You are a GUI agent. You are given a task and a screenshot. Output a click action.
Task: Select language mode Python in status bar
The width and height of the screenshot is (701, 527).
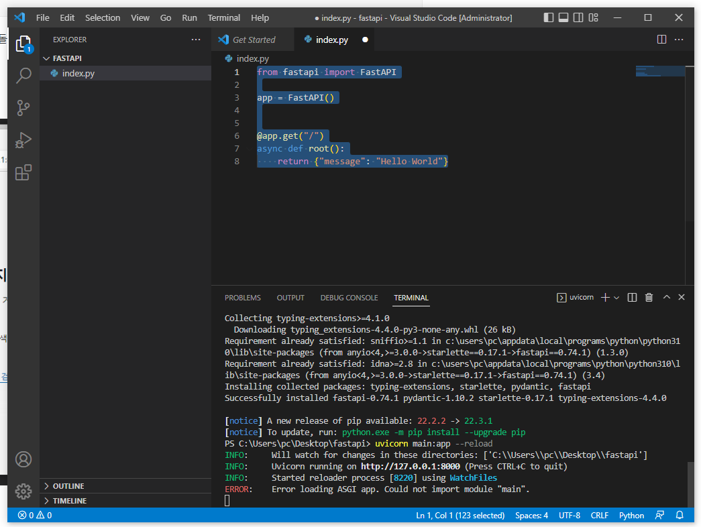point(631,516)
